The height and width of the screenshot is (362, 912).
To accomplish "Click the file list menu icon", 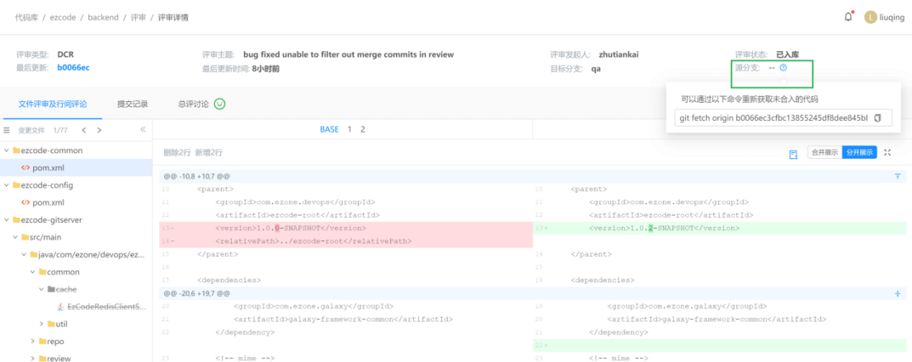I will (7, 130).
